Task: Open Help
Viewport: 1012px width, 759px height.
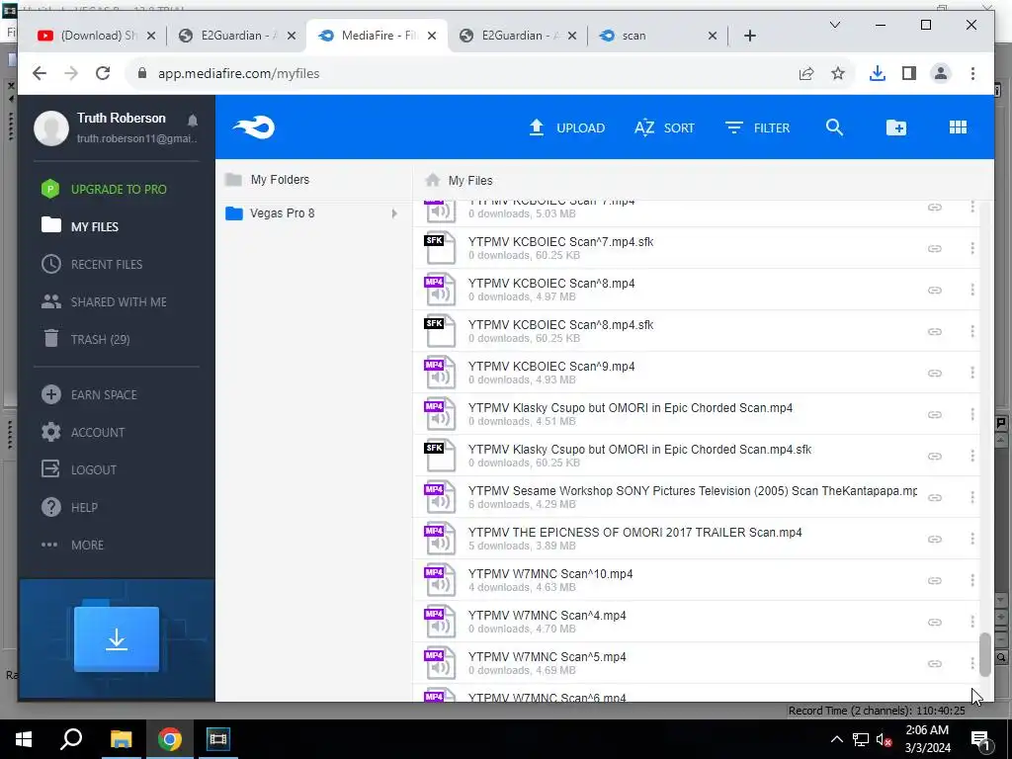Action: coord(69,507)
